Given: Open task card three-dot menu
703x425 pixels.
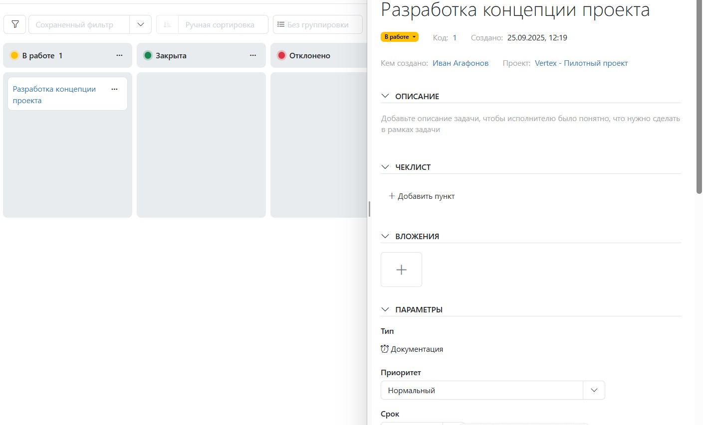Looking at the screenshot, I should click(114, 89).
